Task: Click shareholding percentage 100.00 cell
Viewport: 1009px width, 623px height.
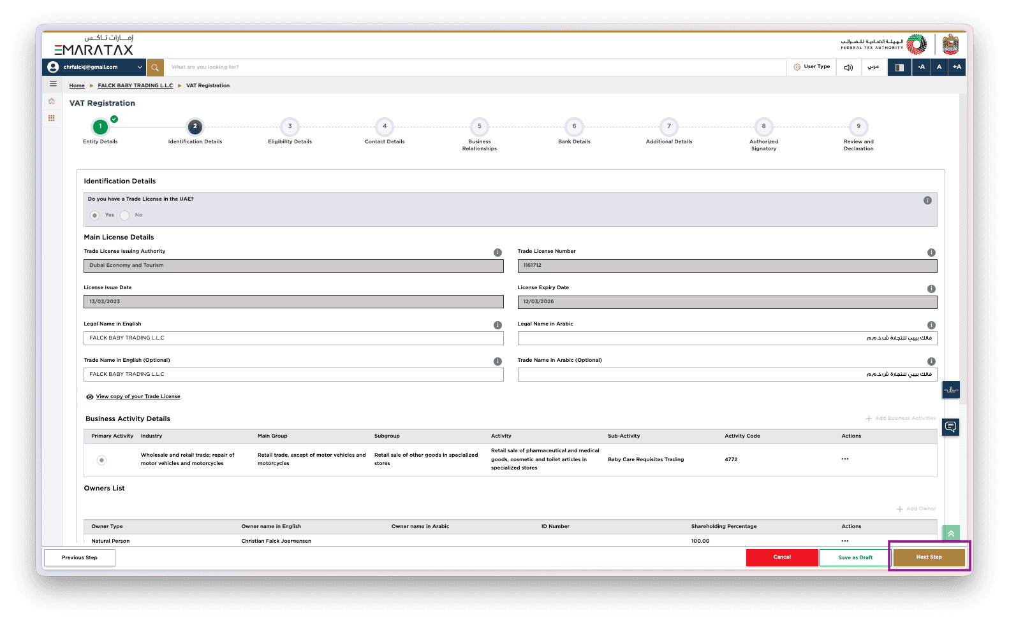Action: (700, 541)
